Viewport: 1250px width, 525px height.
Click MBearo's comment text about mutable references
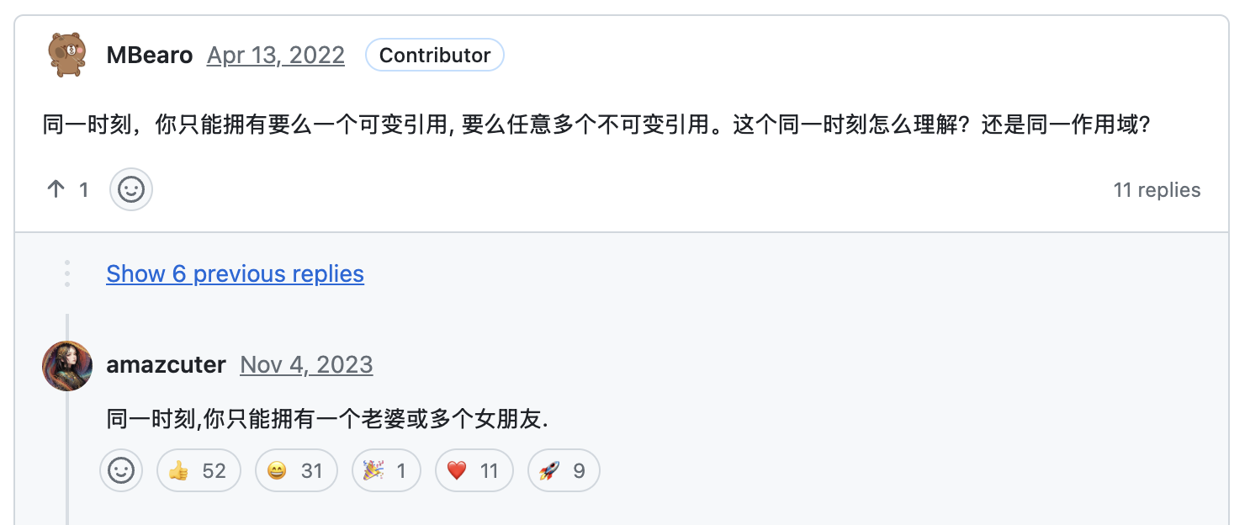(596, 126)
